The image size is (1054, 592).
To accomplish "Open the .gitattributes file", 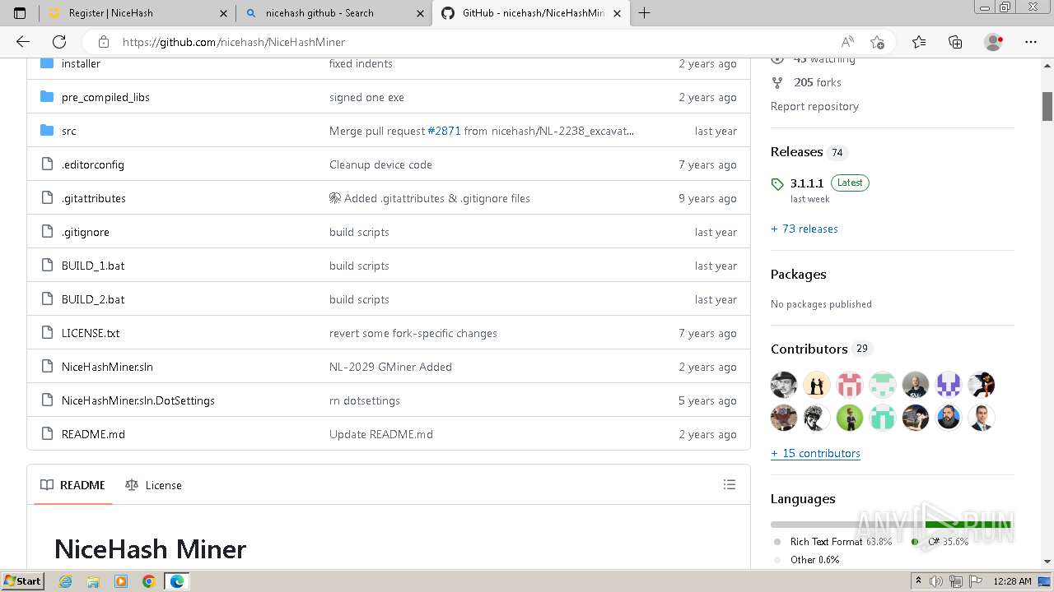I will tap(94, 198).
